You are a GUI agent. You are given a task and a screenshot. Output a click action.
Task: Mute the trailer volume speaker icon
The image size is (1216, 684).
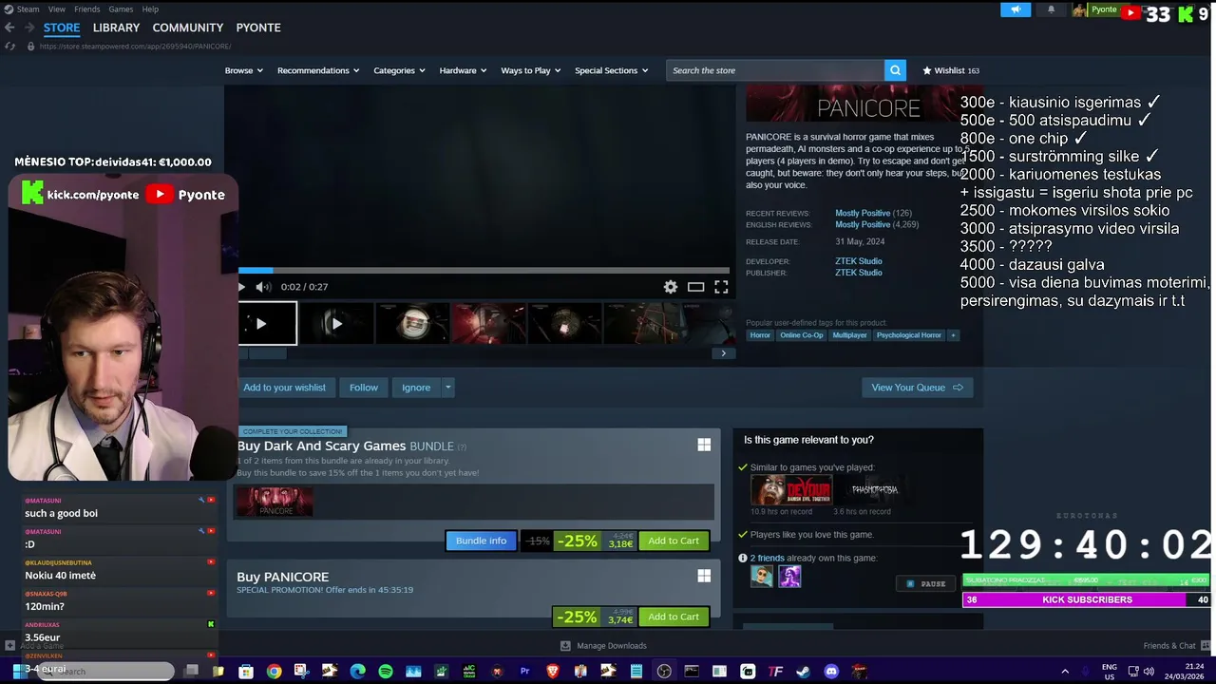(263, 287)
